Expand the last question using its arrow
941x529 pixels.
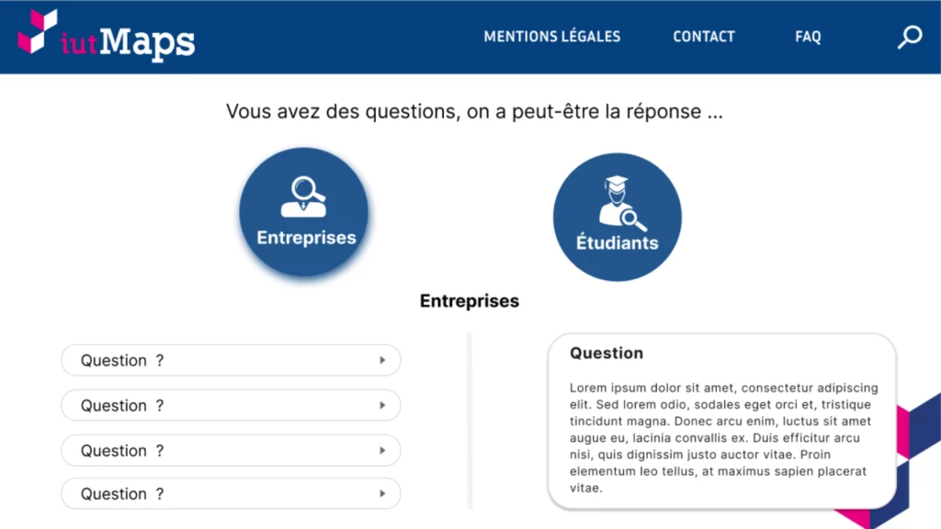[x=382, y=493]
